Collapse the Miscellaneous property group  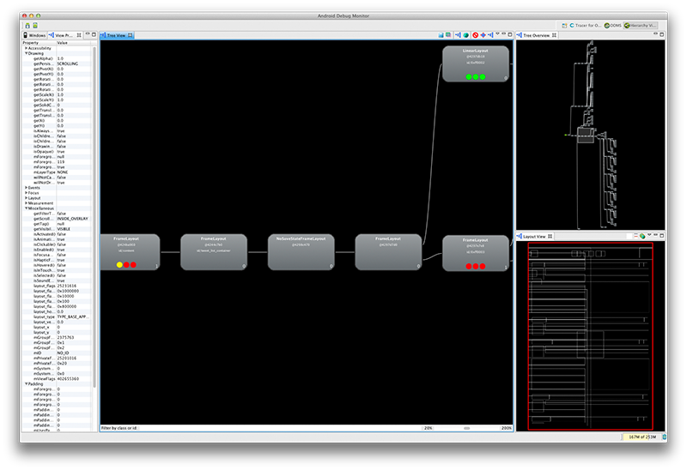click(x=27, y=208)
